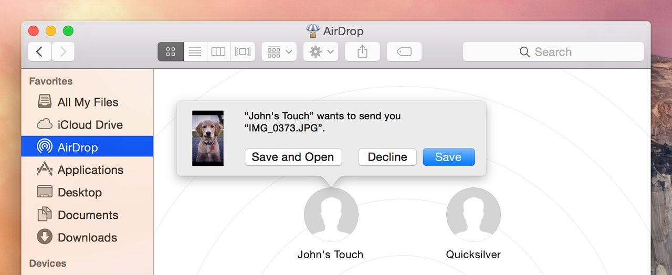Open iCloud Drive in sidebar
Viewport: 672px width, 275px height.
point(87,125)
